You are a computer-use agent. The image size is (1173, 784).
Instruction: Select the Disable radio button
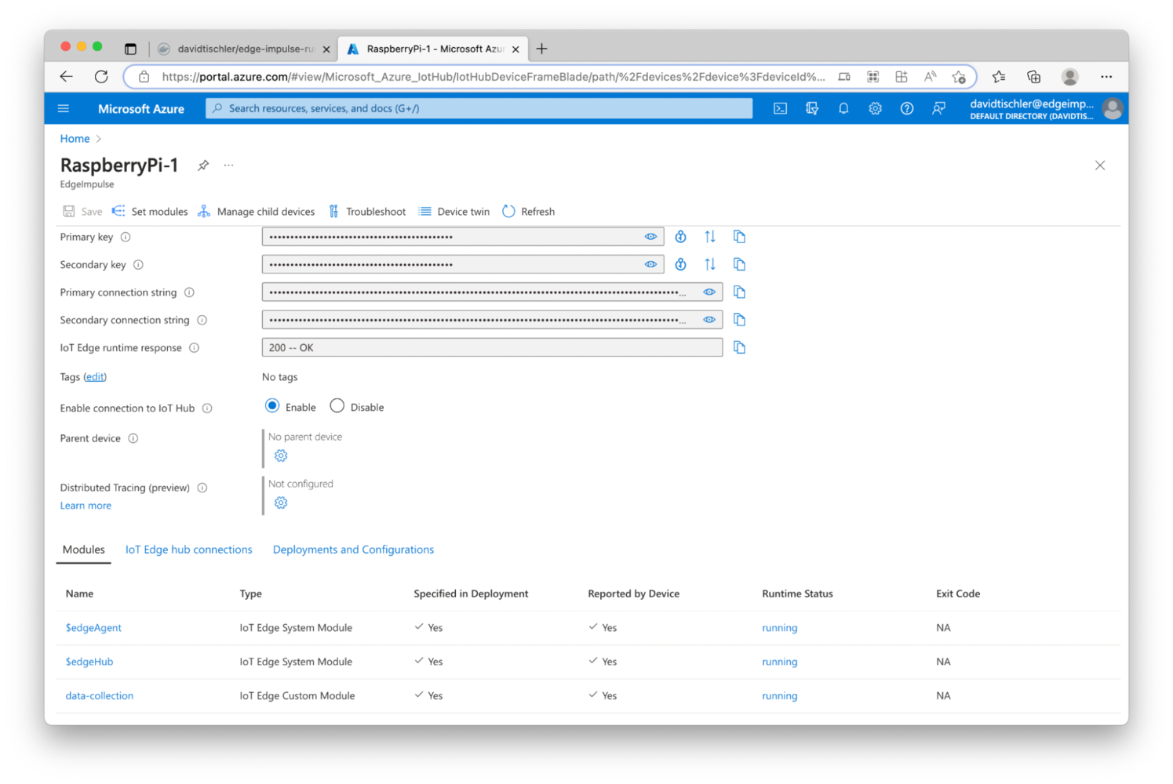pyautogui.click(x=337, y=406)
